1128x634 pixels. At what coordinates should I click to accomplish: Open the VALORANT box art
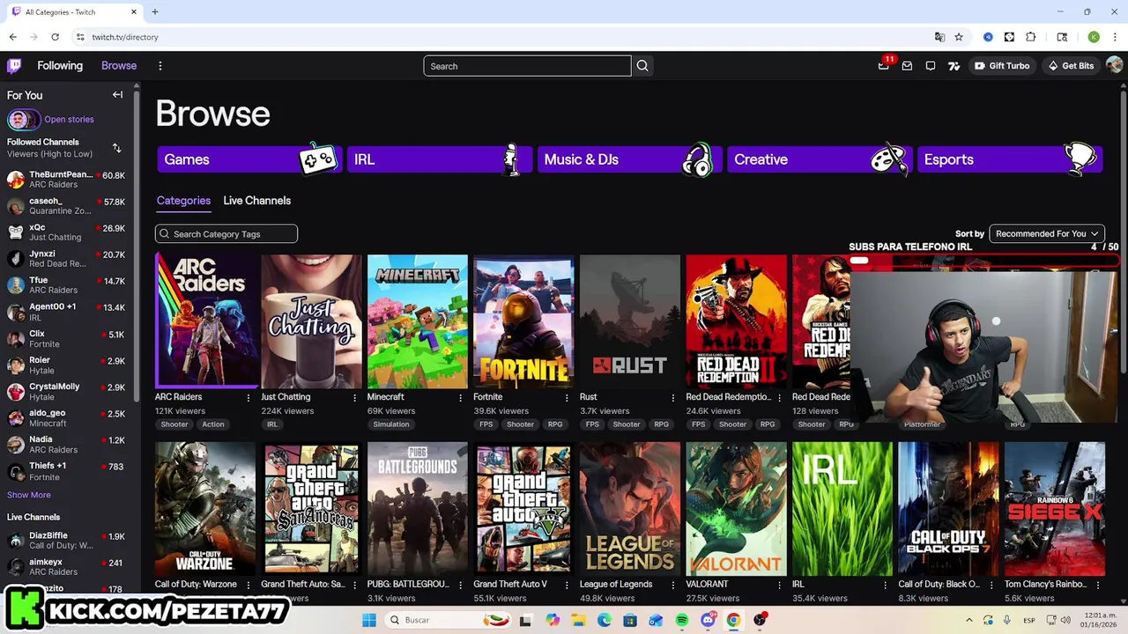click(736, 509)
